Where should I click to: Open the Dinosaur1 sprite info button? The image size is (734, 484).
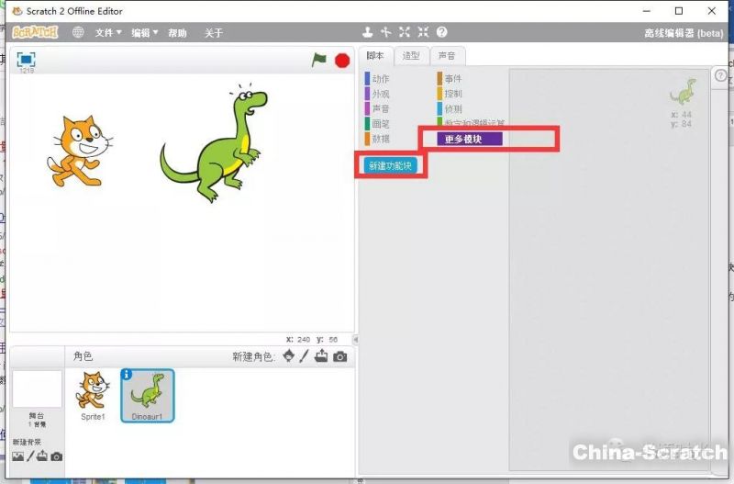pyautogui.click(x=127, y=375)
